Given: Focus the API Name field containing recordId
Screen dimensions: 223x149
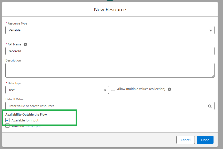Looking at the screenshot, I should tap(110, 51).
